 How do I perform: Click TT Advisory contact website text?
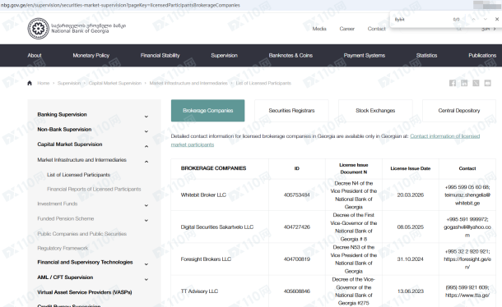coord(467,296)
